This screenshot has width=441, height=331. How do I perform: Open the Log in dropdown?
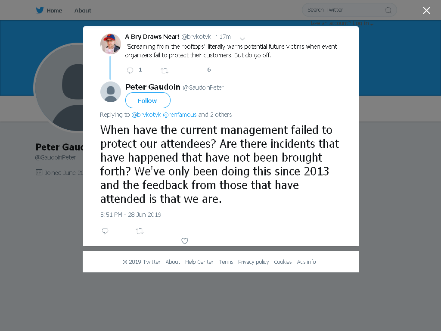coord(363,23)
